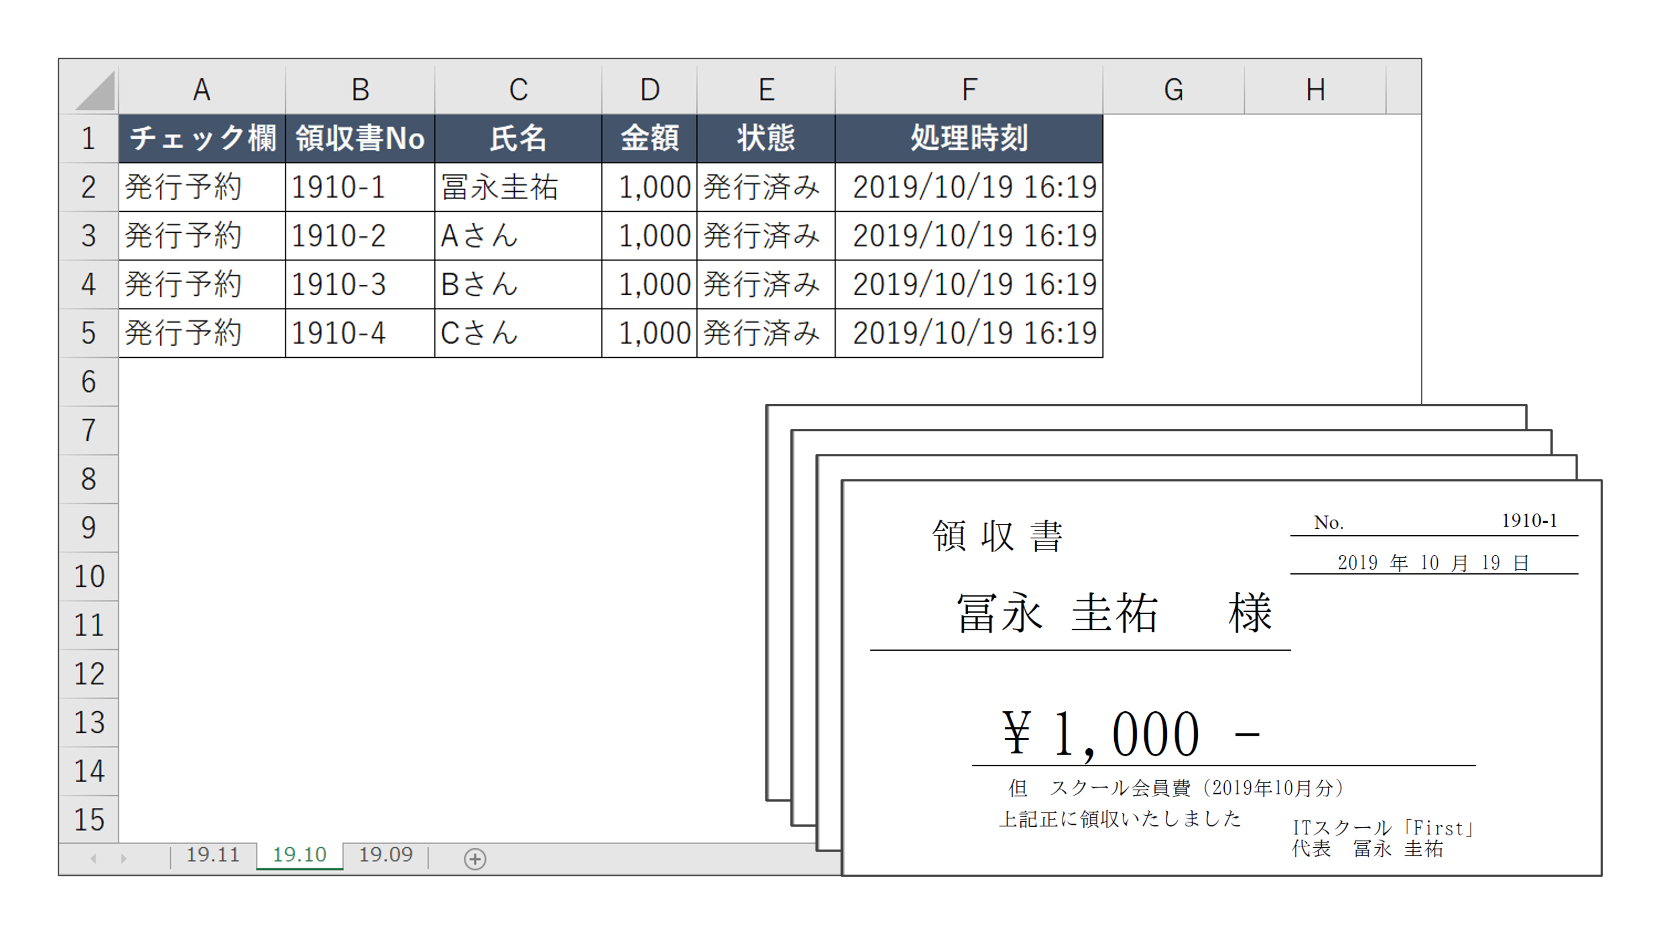Select row 2 header

pos(89,187)
